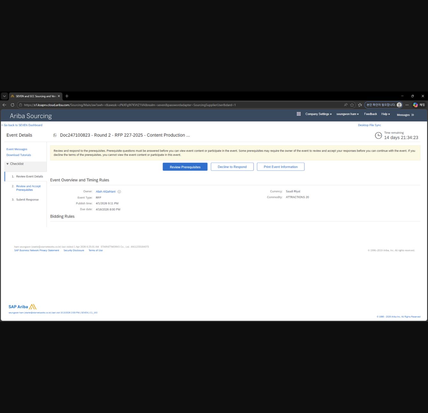Click the Bidding Rules heading
Screen dimensions: 428x413
click(62, 216)
